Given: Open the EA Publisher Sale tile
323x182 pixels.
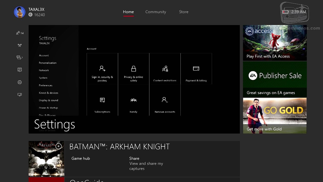Looking at the screenshot, I should 275,79.
